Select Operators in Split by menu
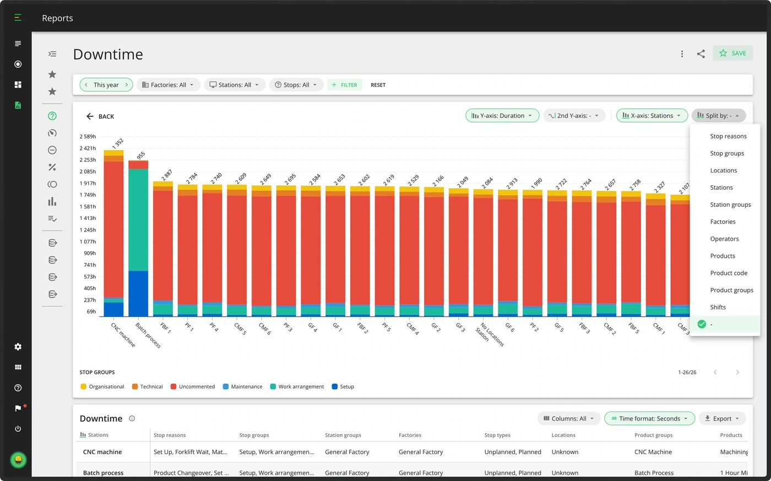Screen dimensions: 771x481 pos(725,239)
